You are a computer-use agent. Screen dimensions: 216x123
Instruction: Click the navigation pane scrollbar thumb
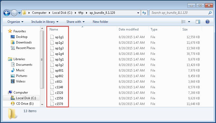click(42, 60)
